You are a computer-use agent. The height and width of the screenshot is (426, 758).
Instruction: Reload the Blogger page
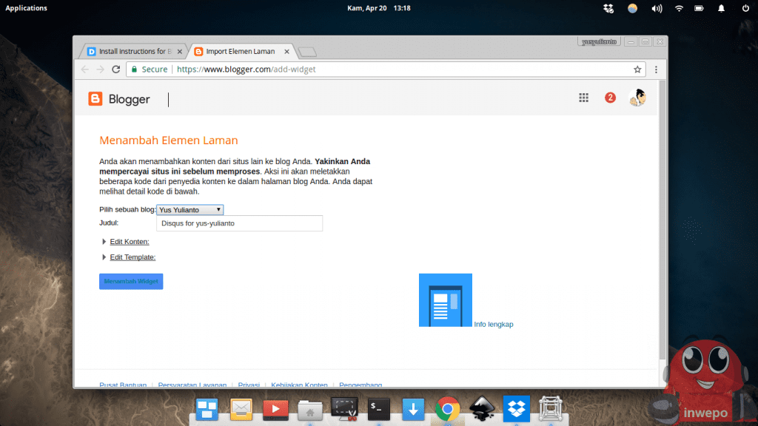coord(116,70)
